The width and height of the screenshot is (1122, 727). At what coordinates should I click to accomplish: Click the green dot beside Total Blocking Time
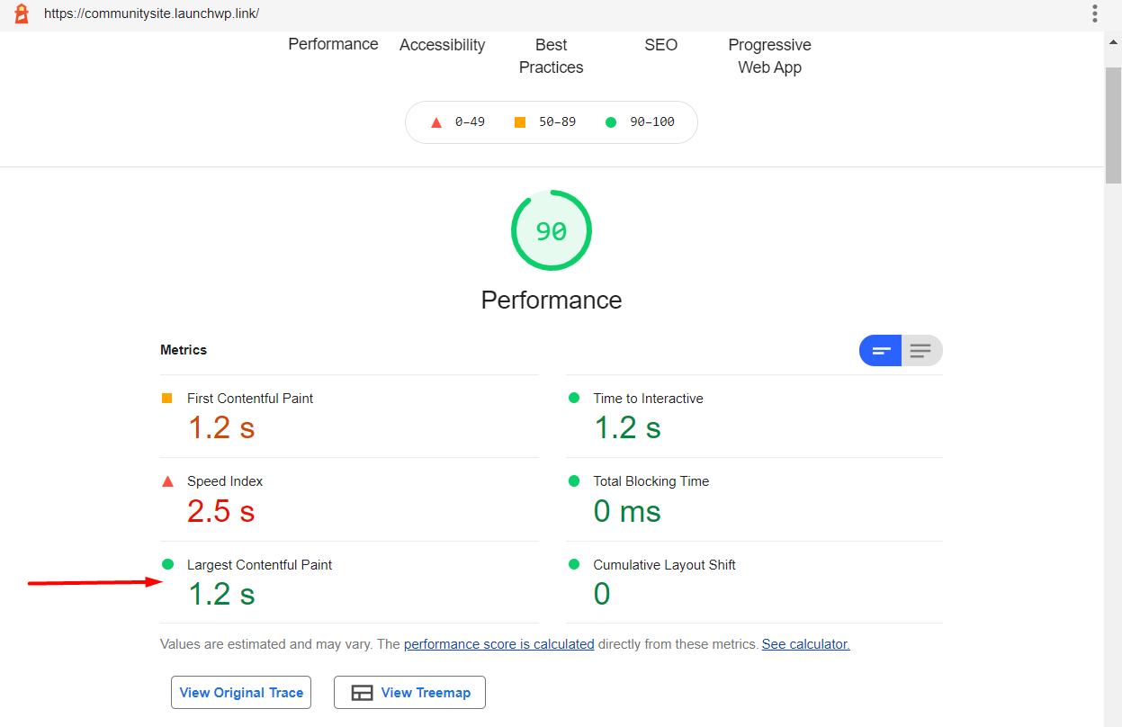pyautogui.click(x=573, y=481)
